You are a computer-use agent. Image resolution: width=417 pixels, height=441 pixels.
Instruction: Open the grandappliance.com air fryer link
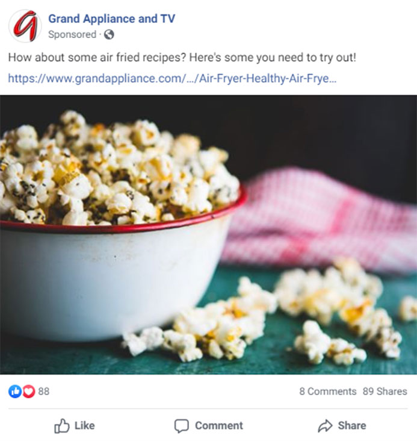point(172,78)
